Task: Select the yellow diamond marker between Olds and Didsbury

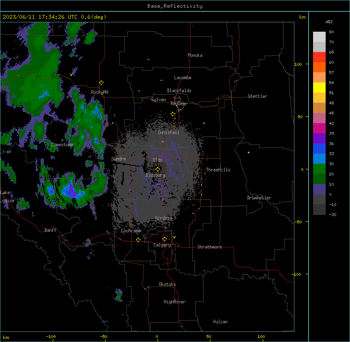Action: [158, 169]
